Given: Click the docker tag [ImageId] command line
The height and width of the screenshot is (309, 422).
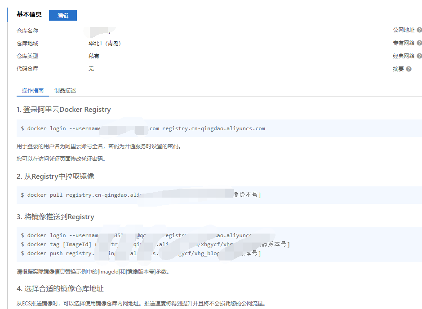Looking at the screenshot, I should coord(155,244).
